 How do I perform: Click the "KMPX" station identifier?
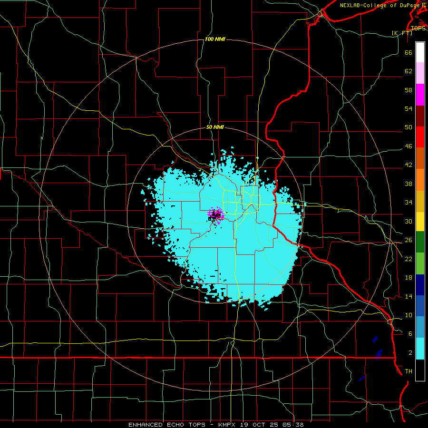click(227, 425)
